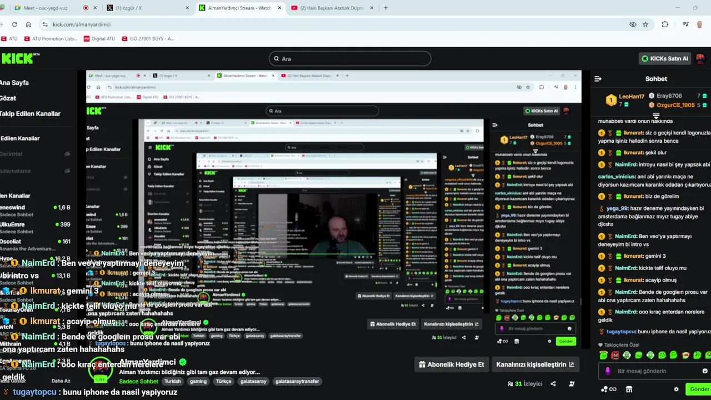
Task: Click the Sadece Sohbet category link
Action: click(x=138, y=382)
